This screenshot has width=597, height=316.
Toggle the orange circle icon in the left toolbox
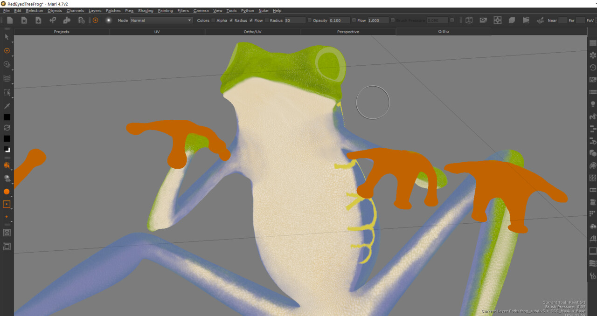pyautogui.click(x=7, y=192)
